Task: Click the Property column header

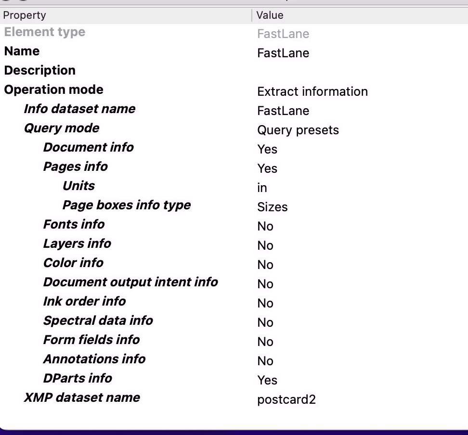Action: [x=25, y=15]
